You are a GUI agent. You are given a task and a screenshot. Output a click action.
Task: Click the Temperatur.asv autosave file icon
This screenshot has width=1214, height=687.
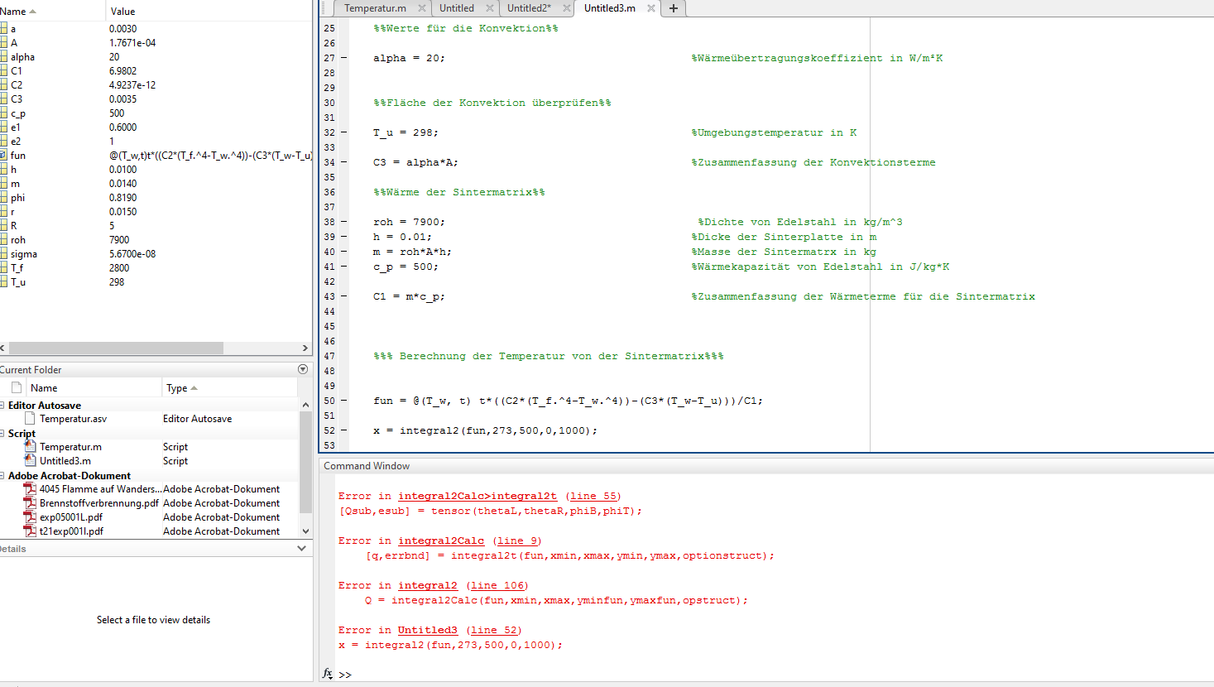pos(31,419)
